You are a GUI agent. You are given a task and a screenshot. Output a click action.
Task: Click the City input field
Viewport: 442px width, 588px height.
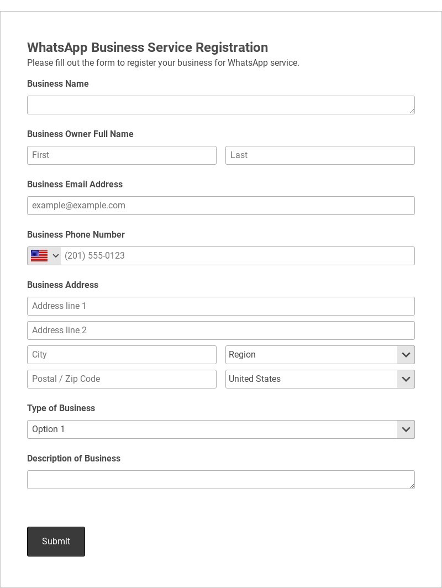tap(122, 355)
